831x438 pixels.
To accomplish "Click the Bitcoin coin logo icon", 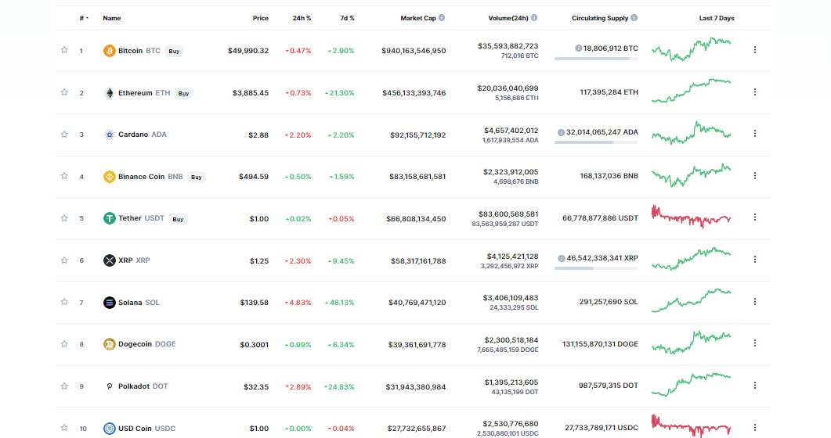I will point(109,51).
